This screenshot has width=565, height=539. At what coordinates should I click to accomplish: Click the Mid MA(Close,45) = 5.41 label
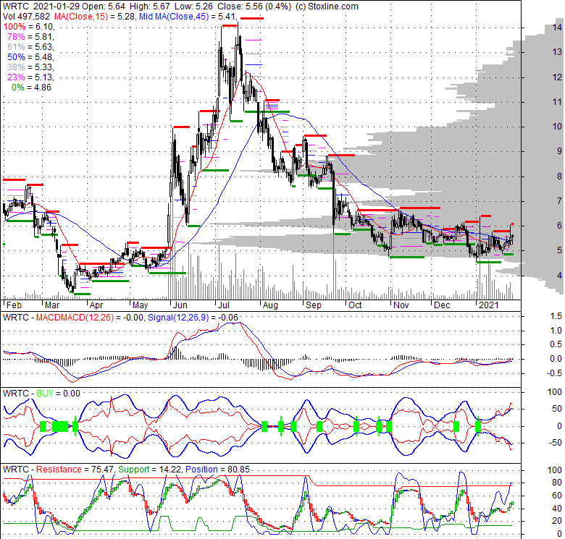point(188,17)
